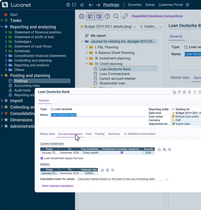
Task: Switch to the Fees tab
Action: (x=89, y=134)
